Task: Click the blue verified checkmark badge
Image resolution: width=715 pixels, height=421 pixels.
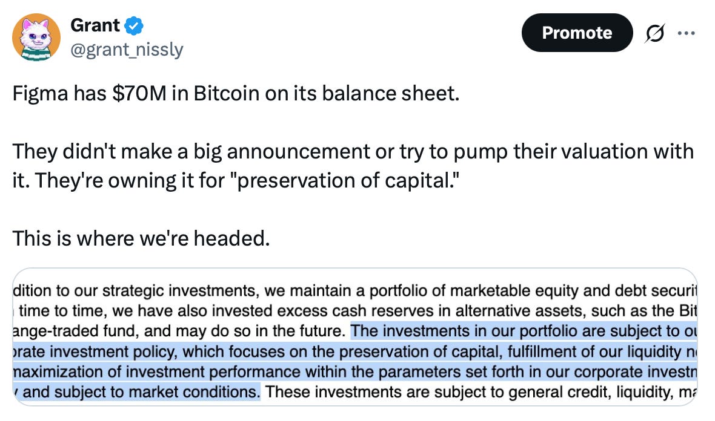Action: point(134,25)
